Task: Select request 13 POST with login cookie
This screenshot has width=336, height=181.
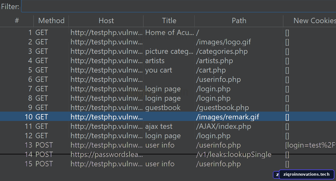Action: [168, 145]
